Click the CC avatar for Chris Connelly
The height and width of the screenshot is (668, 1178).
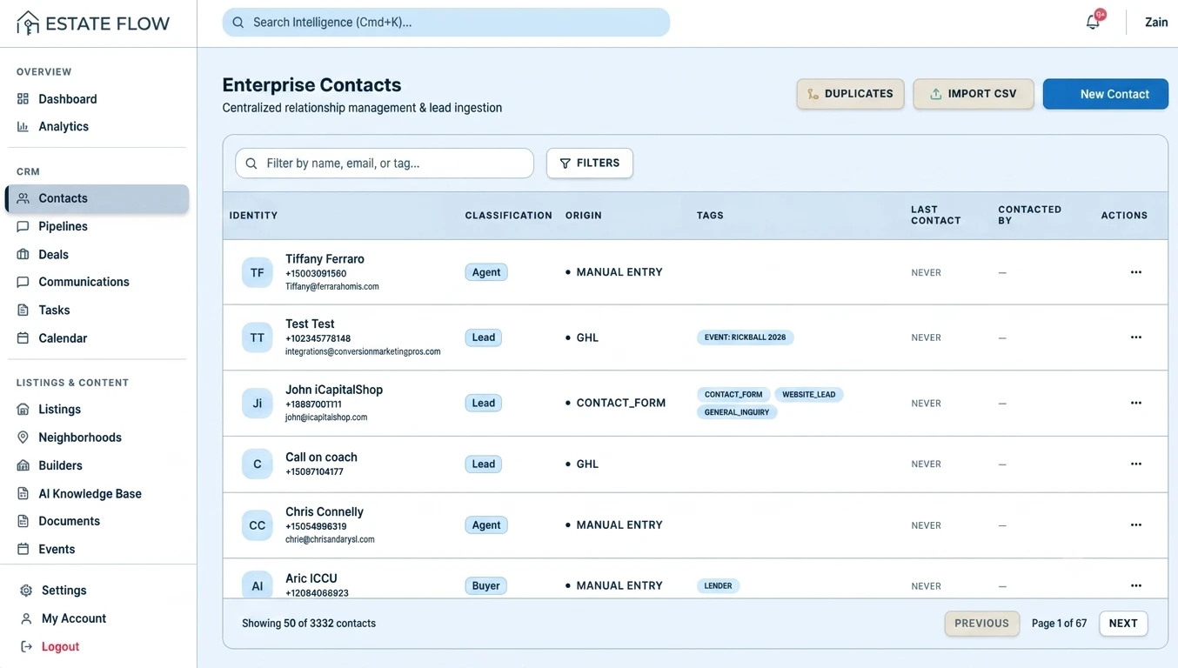pyautogui.click(x=258, y=525)
